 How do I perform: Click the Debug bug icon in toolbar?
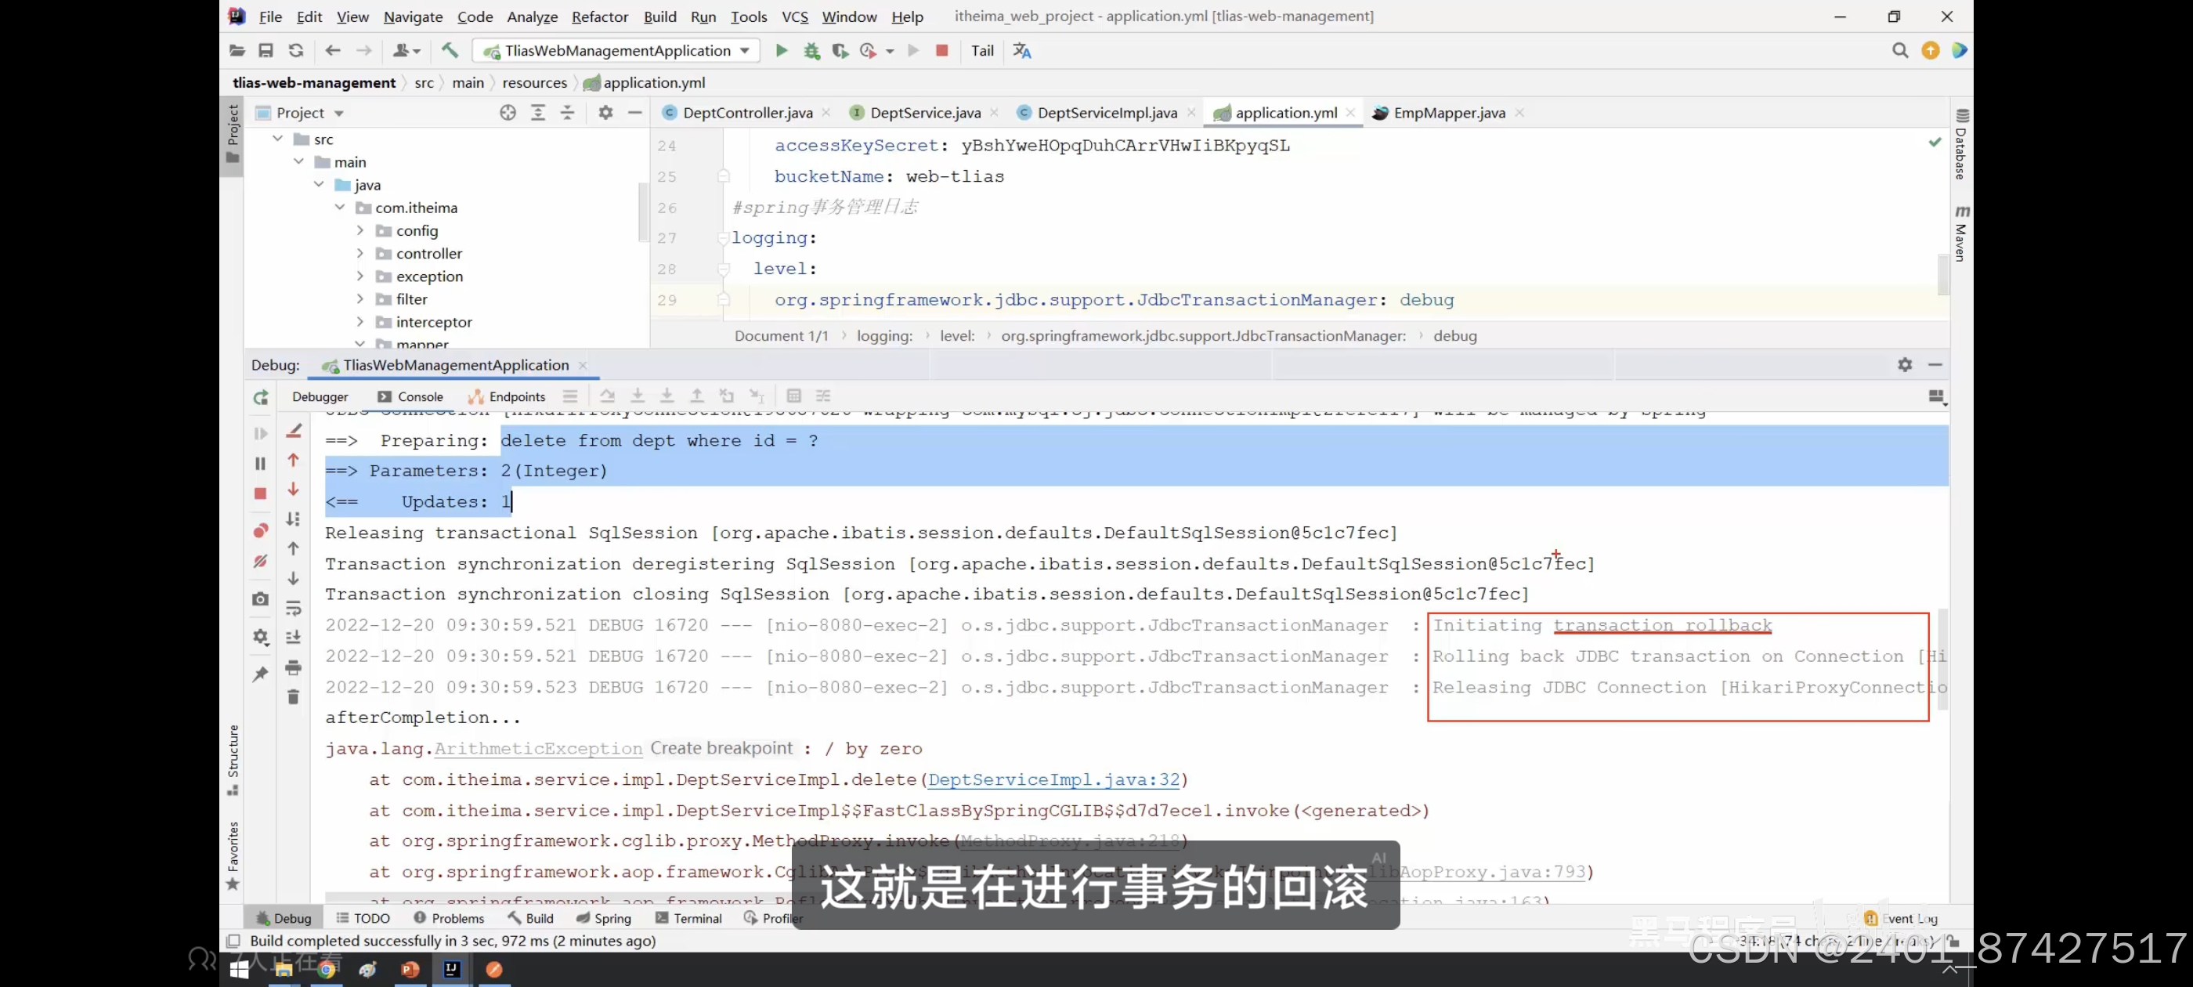[x=811, y=50]
